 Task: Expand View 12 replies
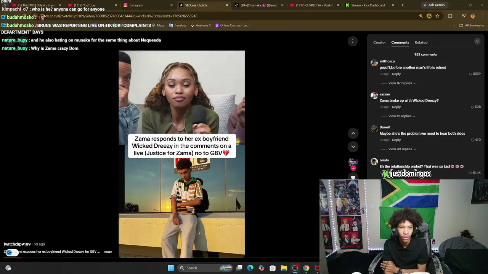click(402, 116)
